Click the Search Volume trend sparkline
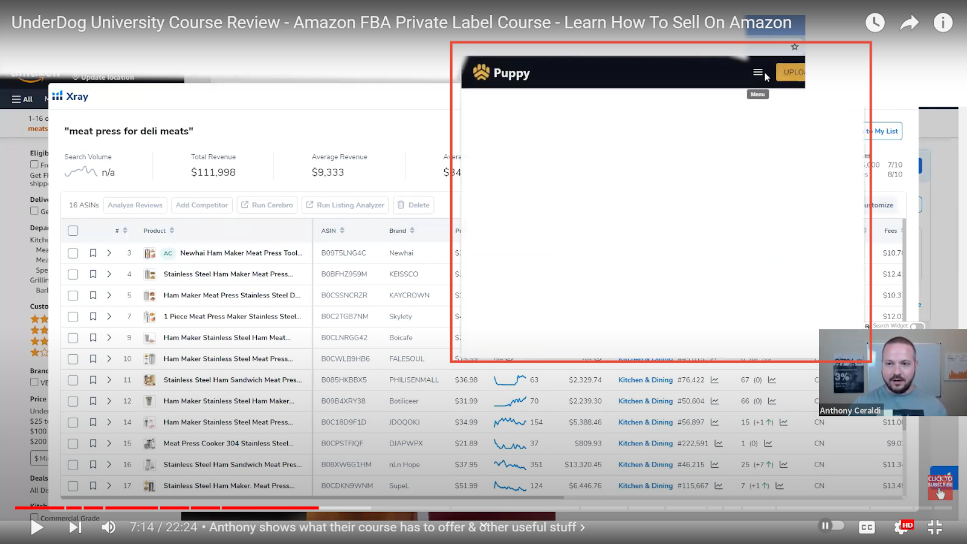The height and width of the screenshot is (544, 967). tap(81, 172)
